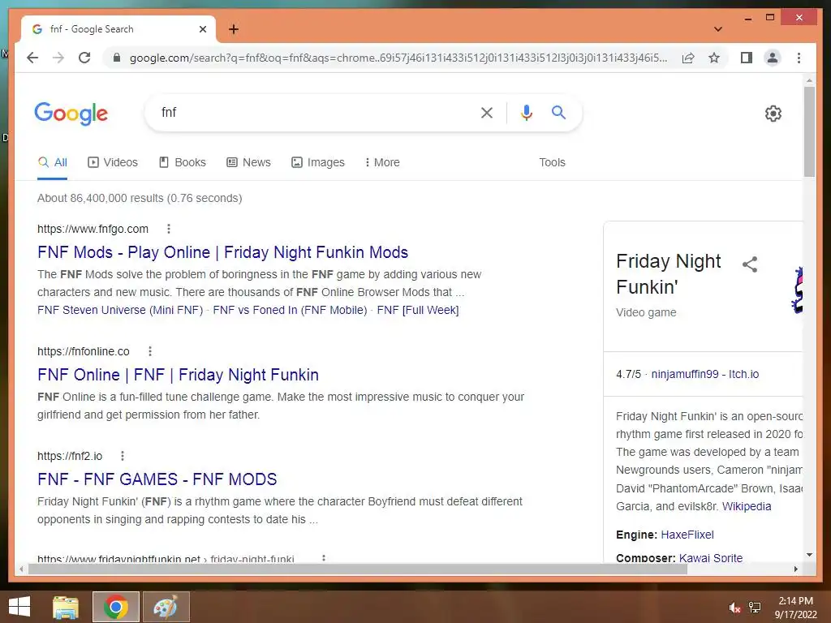
Task: Start voice search with microphone
Action: [x=526, y=112]
